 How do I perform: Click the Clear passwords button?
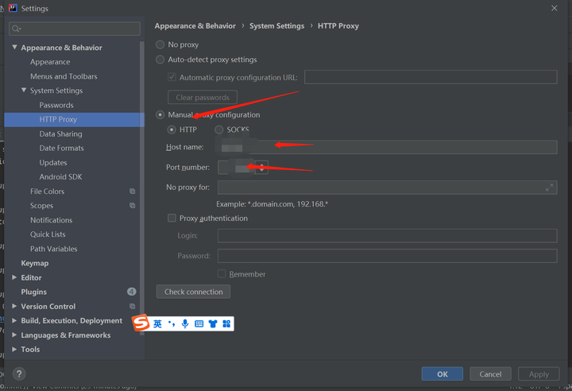[203, 98]
